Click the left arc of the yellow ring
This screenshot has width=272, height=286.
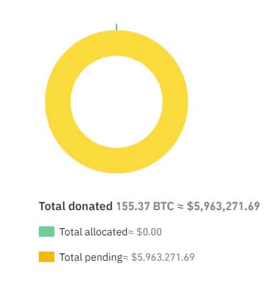click(58, 102)
